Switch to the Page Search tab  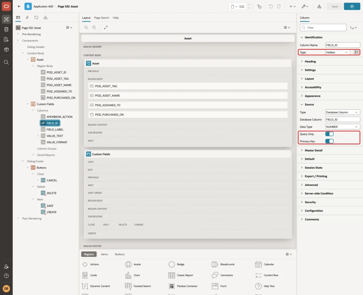pyautogui.click(x=102, y=18)
